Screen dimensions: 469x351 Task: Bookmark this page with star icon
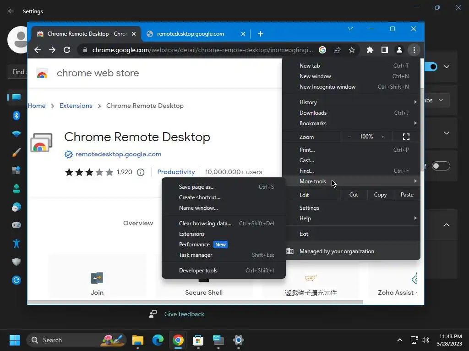click(x=352, y=50)
